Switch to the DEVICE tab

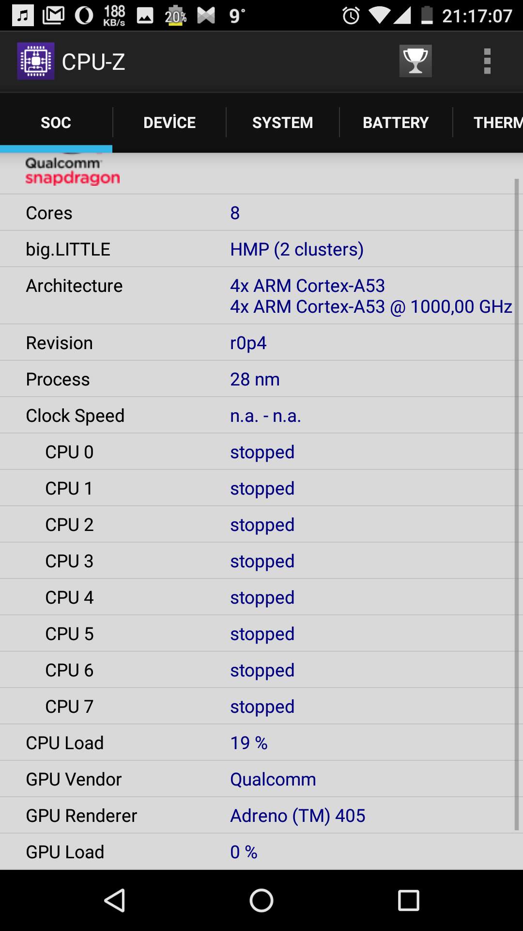pos(169,123)
